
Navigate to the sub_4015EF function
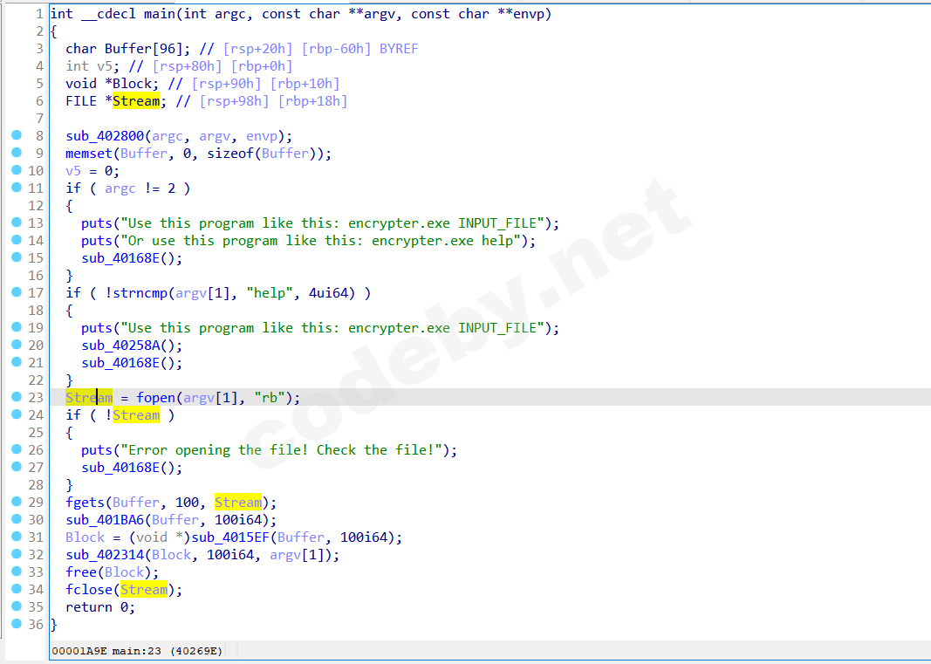pyautogui.click(x=229, y=537)
